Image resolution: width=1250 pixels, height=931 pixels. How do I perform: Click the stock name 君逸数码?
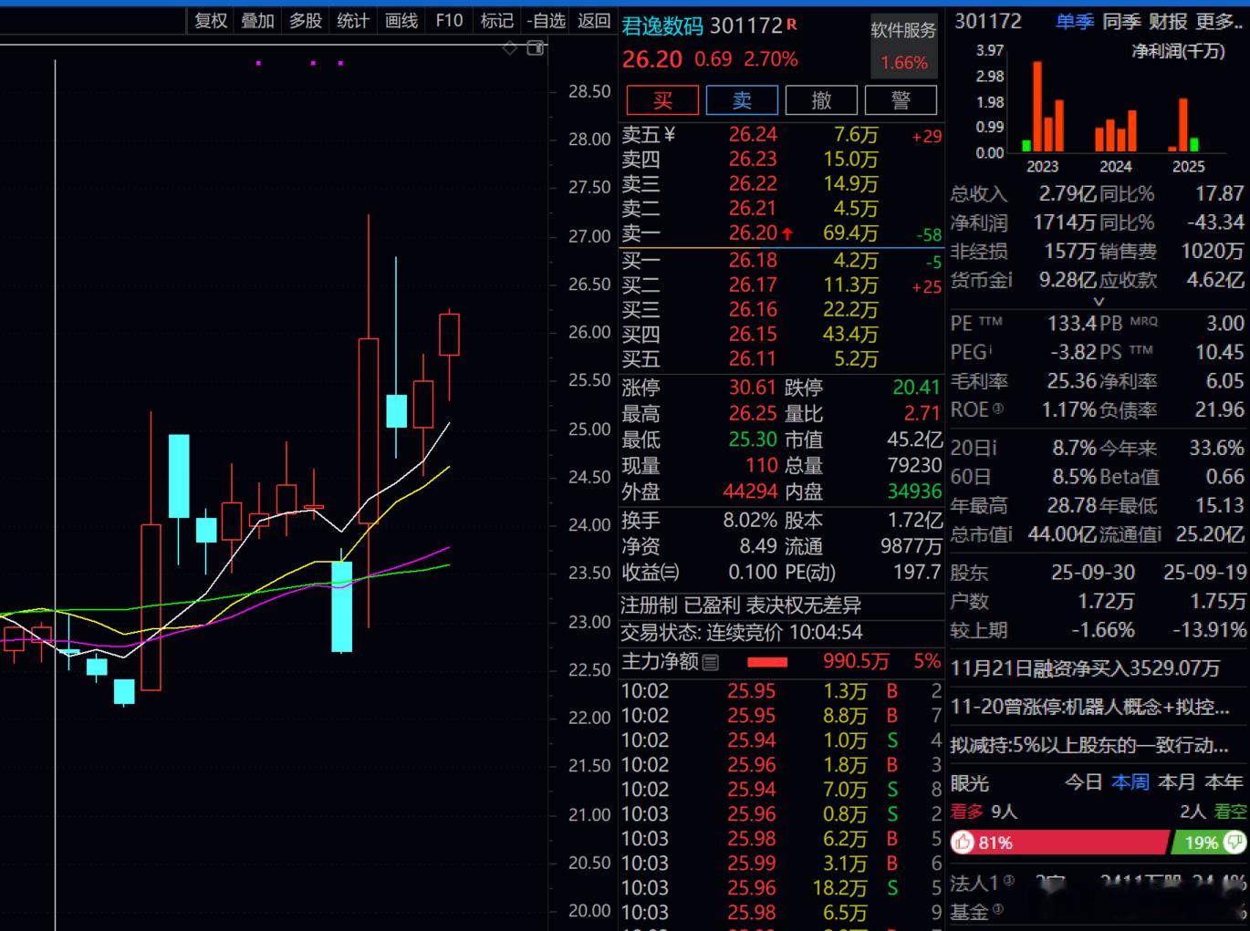[662, 26]
